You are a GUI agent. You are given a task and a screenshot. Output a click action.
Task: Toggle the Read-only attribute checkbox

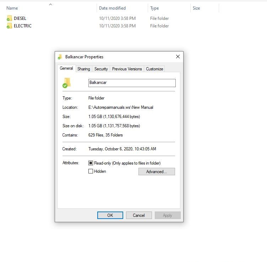pyautogui.click(x=91, y=163)
